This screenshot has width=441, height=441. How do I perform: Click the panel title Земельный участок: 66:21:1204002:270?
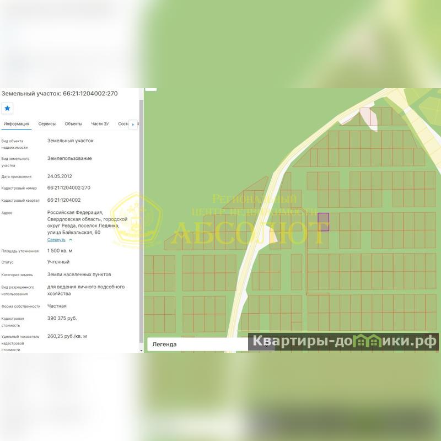click(60, 94)
